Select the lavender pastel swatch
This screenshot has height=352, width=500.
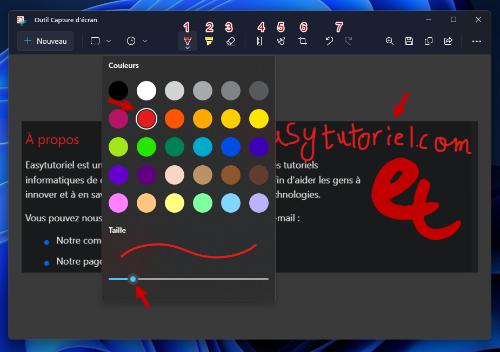[x=258, y=203]
